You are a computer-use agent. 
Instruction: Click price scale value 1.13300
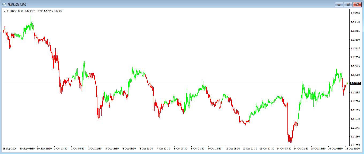(x=355, y=40)
